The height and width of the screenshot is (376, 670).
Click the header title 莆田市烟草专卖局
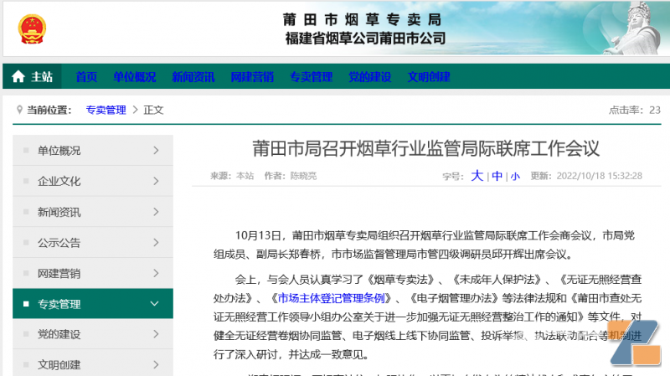pyautogui.click(x=362, y=19)
